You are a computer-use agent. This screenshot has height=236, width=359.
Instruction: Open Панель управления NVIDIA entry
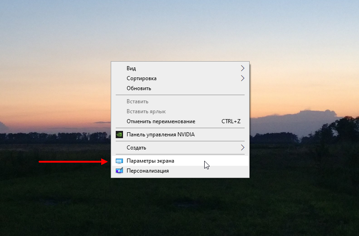tap(180, 135)
